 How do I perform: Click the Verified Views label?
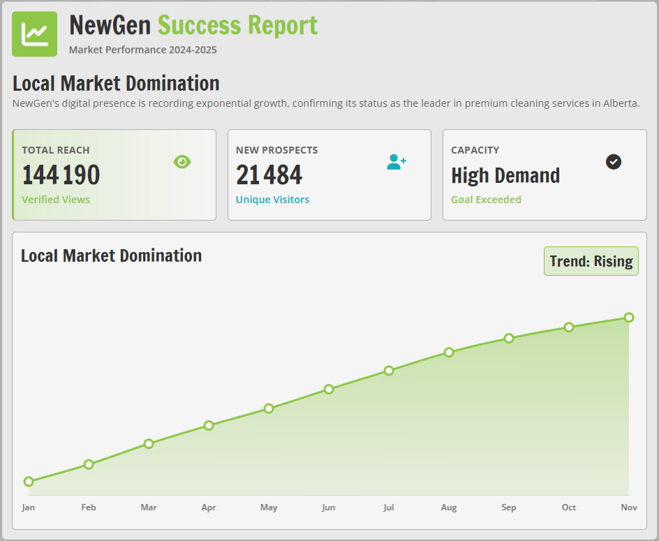tap(56, 200)
